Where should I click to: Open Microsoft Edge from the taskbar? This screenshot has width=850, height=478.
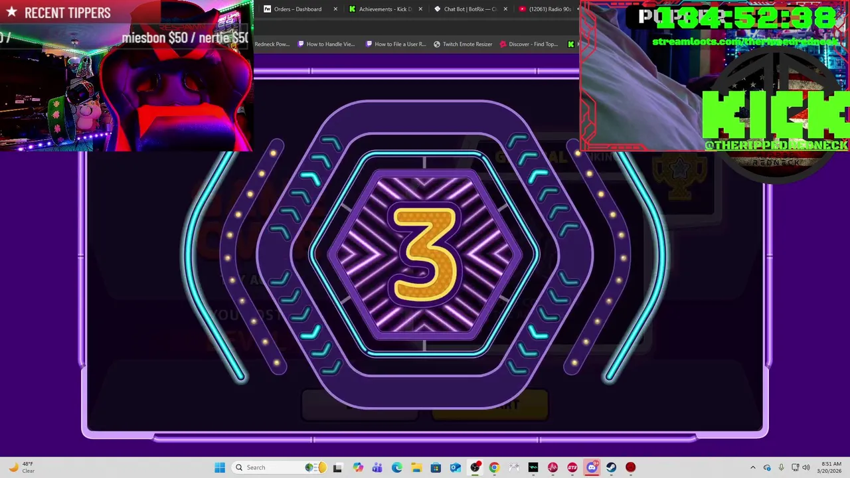[x=397, y=467]
